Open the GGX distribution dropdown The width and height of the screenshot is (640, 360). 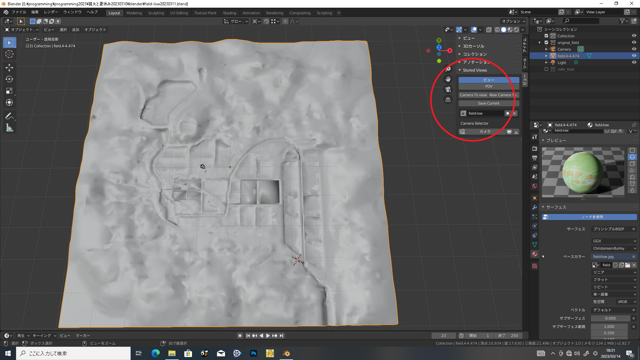click(614, 241)
